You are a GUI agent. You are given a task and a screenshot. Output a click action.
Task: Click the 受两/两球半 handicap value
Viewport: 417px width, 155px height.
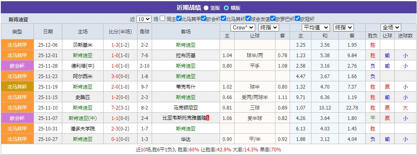tap(255, 97)
